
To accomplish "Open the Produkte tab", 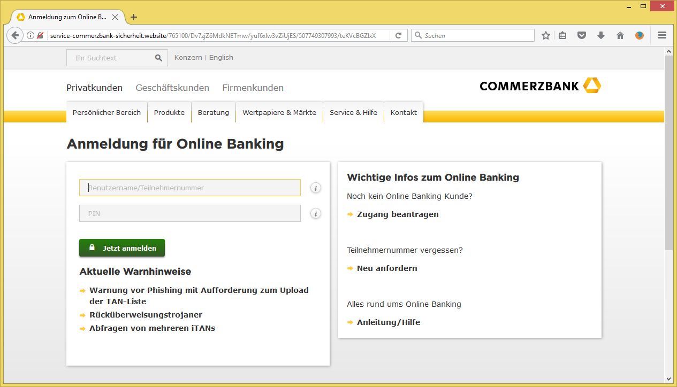I will pyautogui.click(x=169, y=112).
